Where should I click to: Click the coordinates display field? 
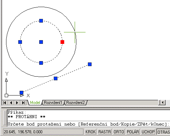point(43,132)
